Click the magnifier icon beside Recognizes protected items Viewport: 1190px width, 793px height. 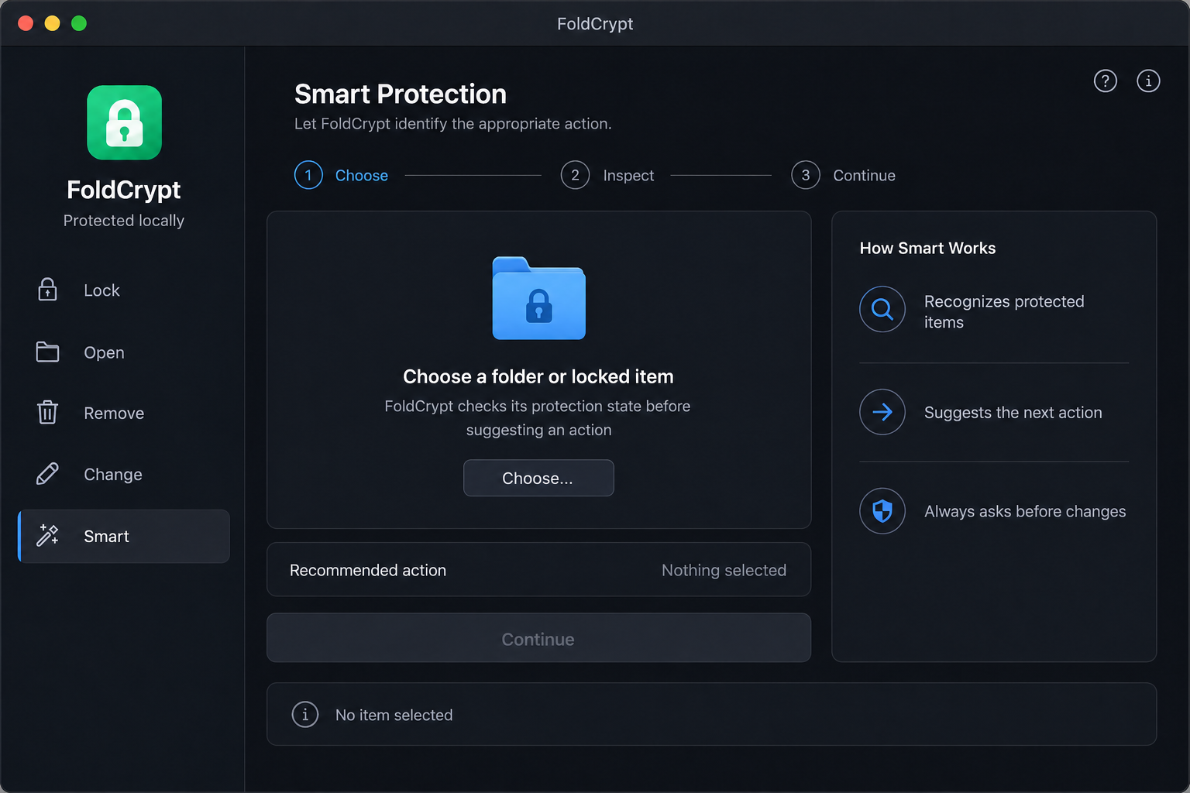click(x=882, y=309)
